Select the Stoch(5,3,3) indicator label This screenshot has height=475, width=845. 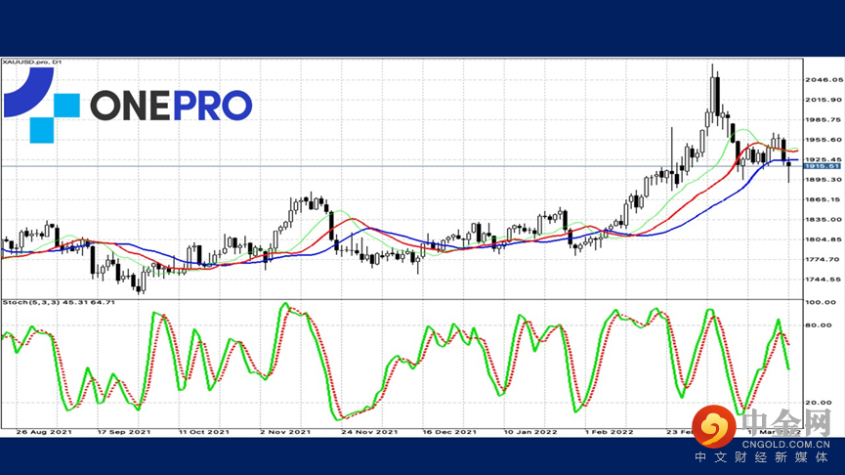(59, 302)
